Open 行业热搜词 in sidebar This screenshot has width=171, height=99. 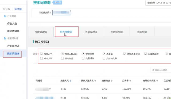click(x=13, y=46)
